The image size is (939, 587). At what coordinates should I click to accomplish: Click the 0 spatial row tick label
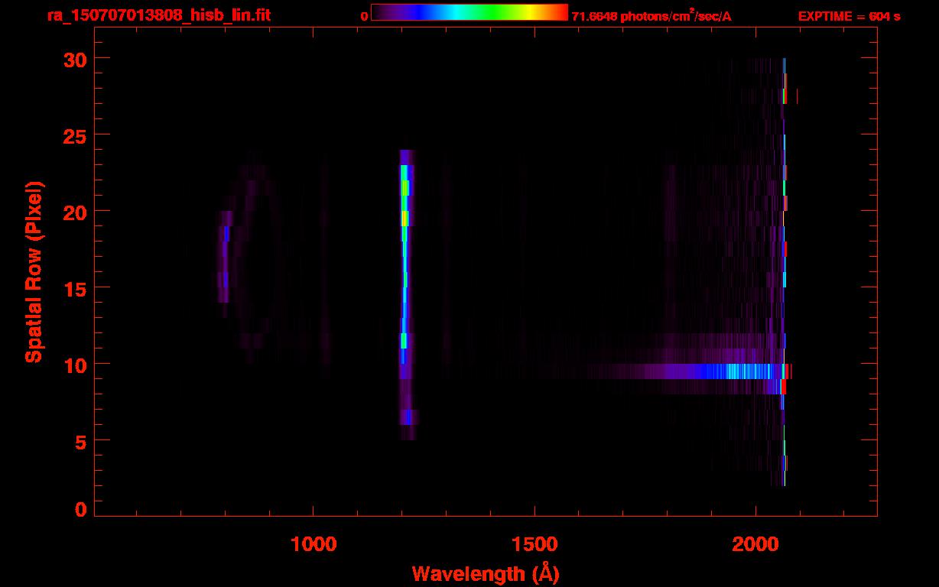tap(80, 510)
